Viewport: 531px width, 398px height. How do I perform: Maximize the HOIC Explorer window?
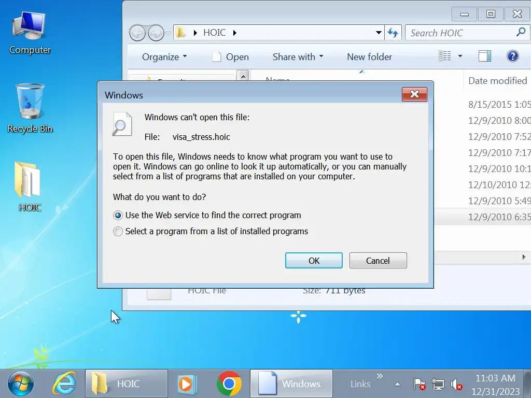coord(491,14)
